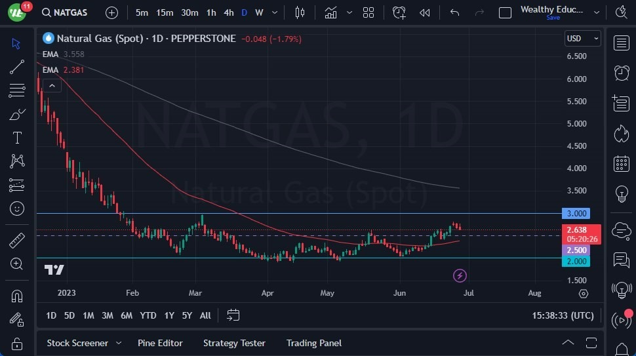
Task: Switch to 15m timeframe
Action: point(165,12)
